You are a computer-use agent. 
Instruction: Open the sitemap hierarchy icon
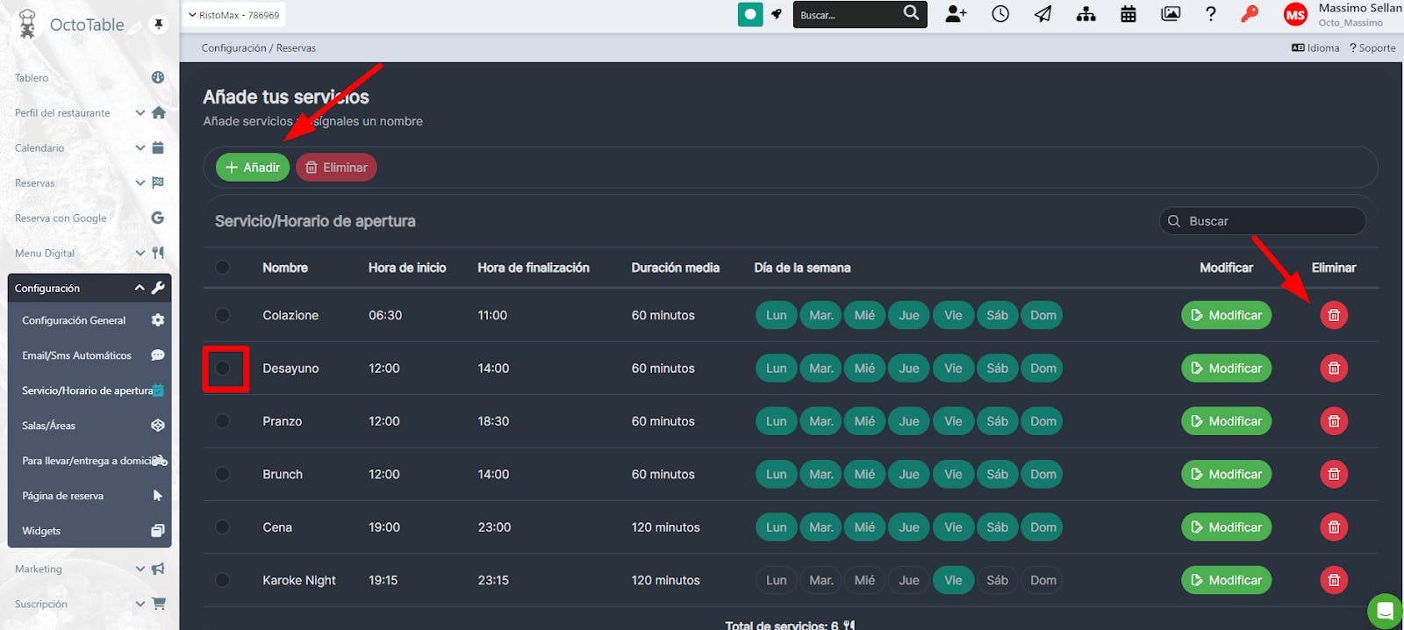tap(1085, 14)
